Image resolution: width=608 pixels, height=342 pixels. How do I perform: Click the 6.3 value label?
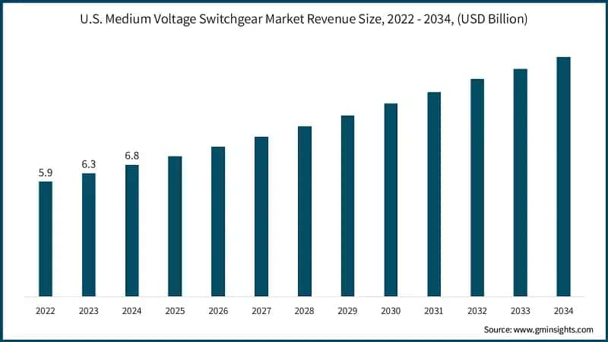(x=89, y=164)
